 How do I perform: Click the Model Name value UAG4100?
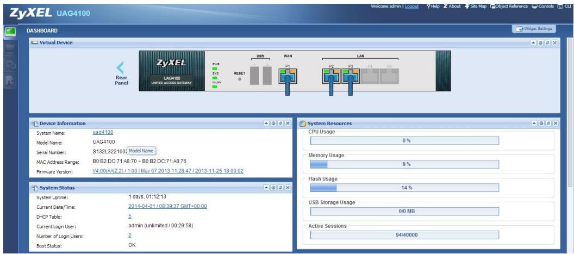104,142
